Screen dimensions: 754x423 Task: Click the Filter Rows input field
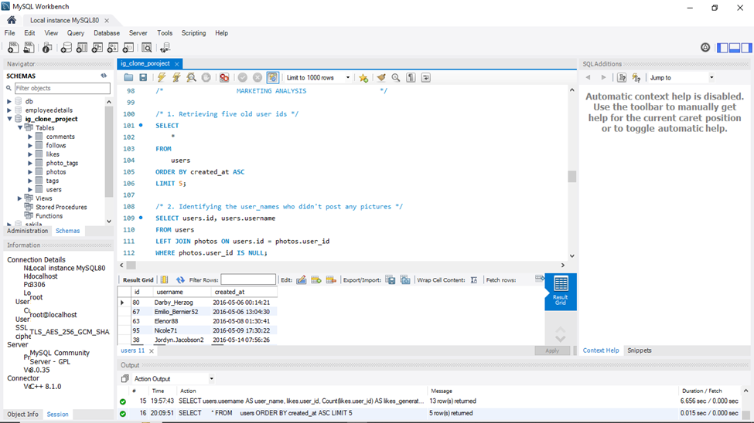coord(248,280)
